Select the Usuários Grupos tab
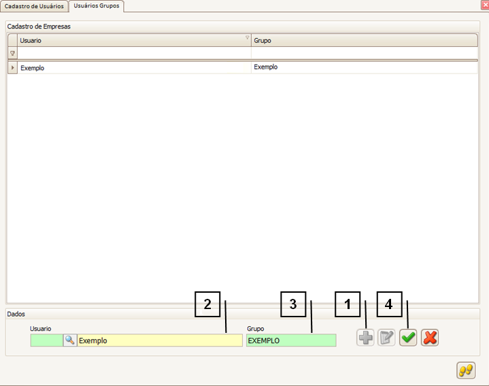The width and height of the screenshot is (489, 386). pos(97,6)
